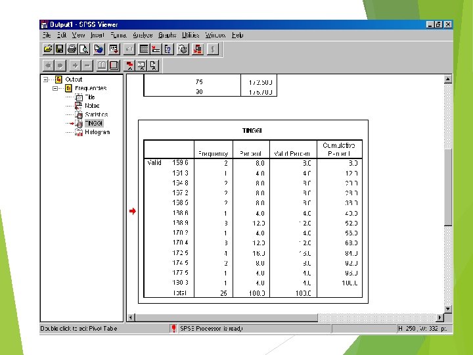Click percentile value 172.500 in upper table

pos(260,82)
